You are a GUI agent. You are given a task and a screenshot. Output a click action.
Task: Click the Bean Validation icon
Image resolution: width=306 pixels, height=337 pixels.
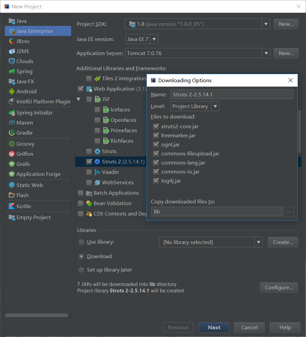tap(89, 203)
